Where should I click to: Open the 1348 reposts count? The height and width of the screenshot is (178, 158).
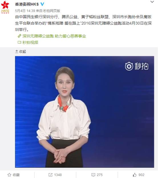coord(58,175)
